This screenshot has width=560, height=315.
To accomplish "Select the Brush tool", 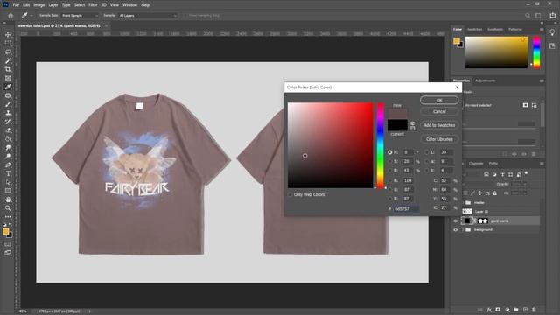I will pos(8,104).
